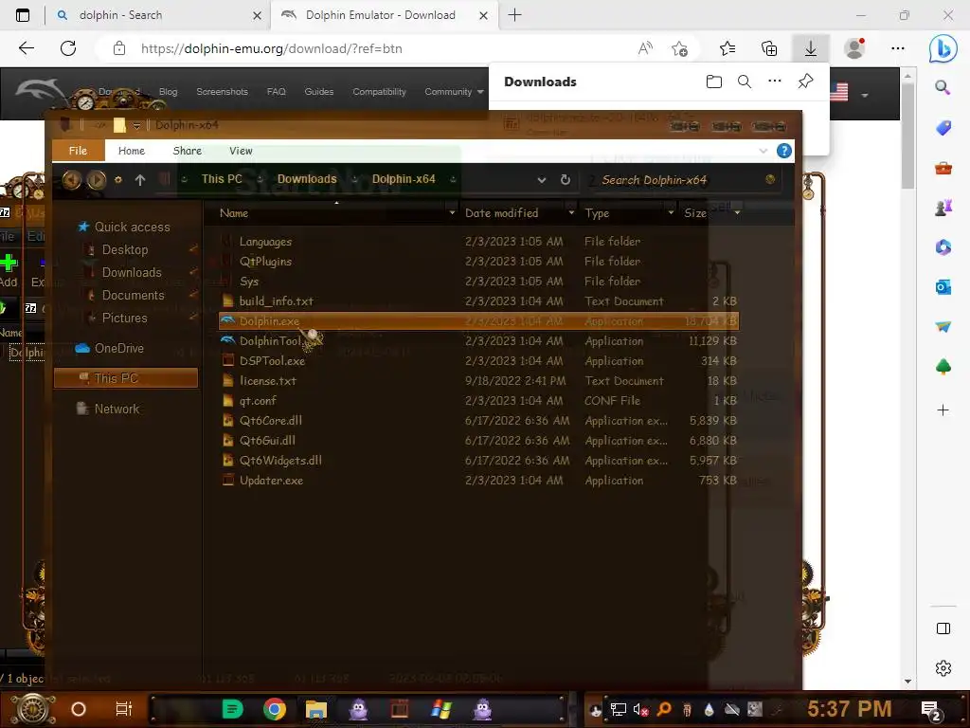The image size is (970, 728).
Task: Select Desktop in navigation pane
Action: [124, 249]
